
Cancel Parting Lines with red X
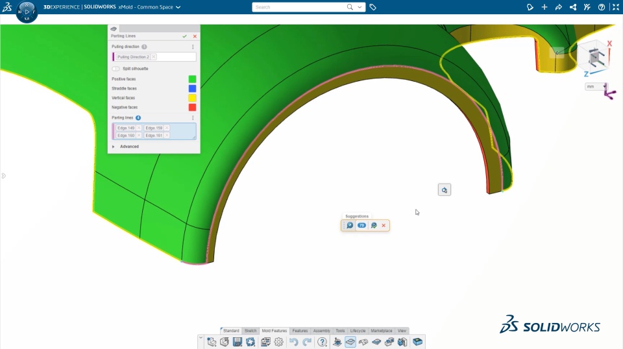point(195,36)
